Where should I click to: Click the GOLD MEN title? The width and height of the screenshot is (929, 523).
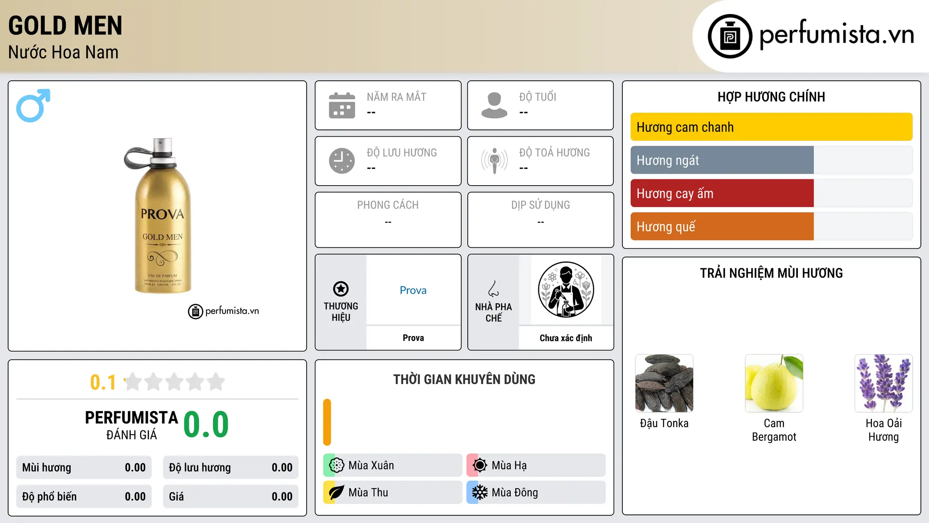tap(65, 25)
